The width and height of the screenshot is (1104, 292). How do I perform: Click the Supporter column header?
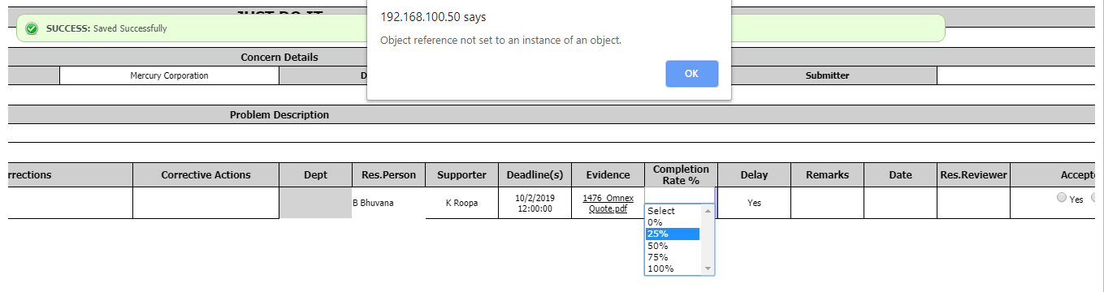[x=461, y=174]
